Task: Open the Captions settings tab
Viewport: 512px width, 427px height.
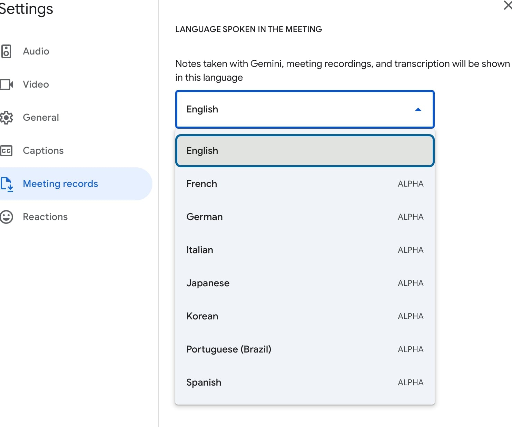Action: (76, 151)
